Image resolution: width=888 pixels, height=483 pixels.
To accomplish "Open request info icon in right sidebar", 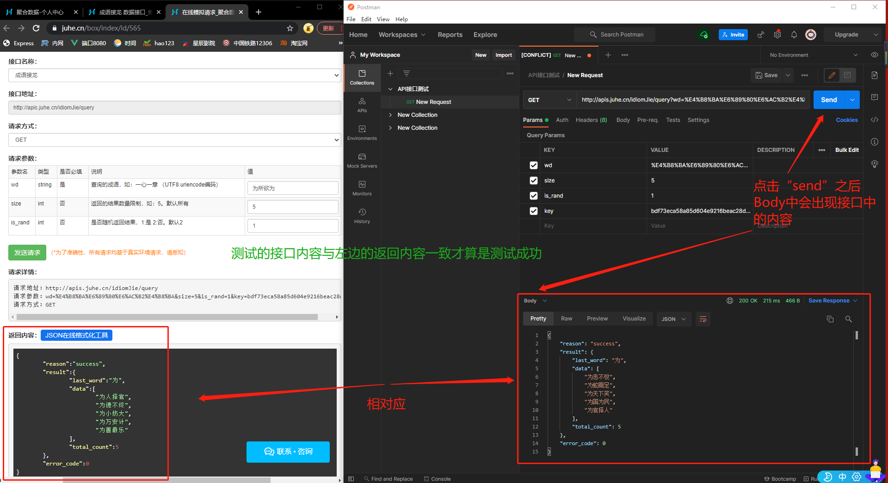I will 875,142.
